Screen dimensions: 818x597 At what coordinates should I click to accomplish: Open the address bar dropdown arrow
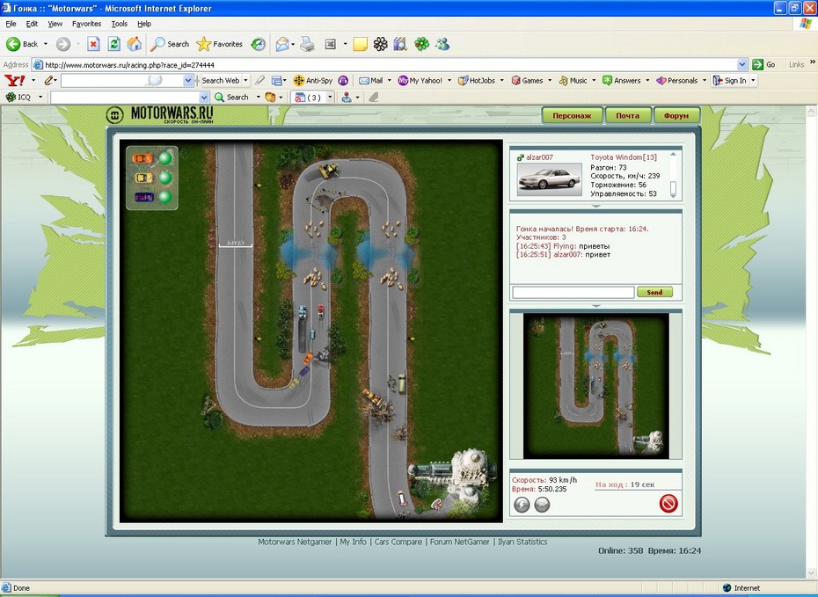pyautogui.click(x=742, y=65)
